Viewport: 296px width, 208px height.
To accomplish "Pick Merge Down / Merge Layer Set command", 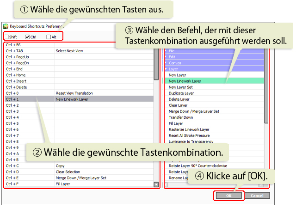I will pos(194,111).
